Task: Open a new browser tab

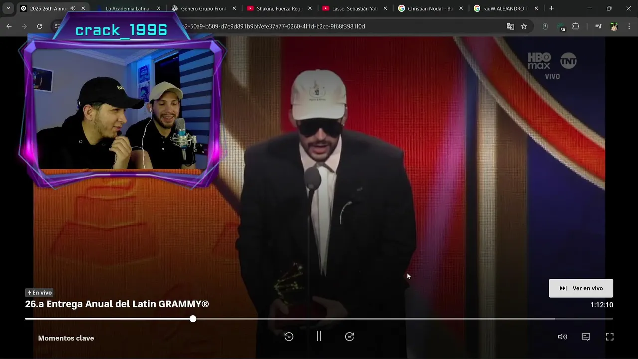Action: pos(551,8)
